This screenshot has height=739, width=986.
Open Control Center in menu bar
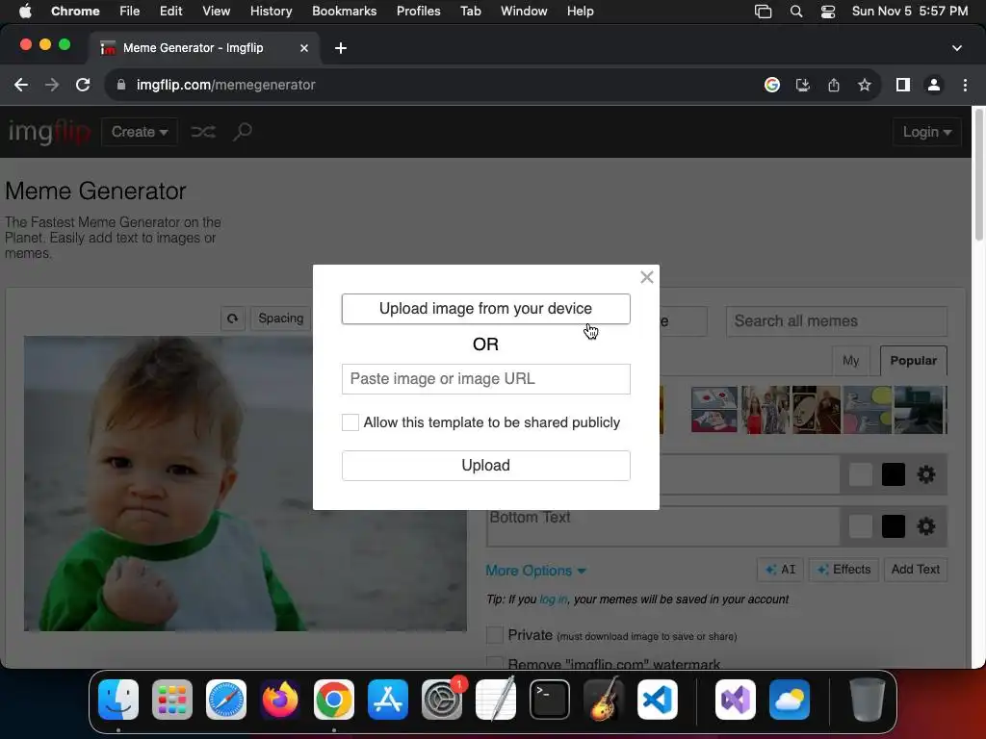click(x=827, y=12)
